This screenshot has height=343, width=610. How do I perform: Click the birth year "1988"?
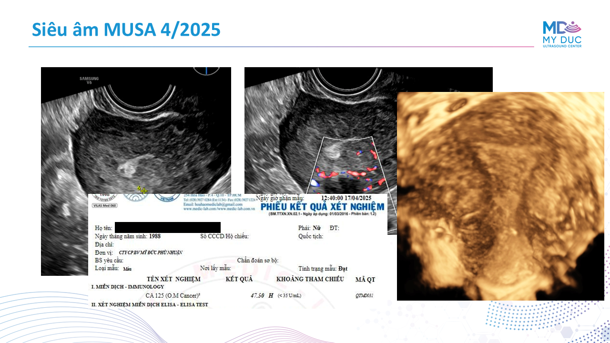156,236
